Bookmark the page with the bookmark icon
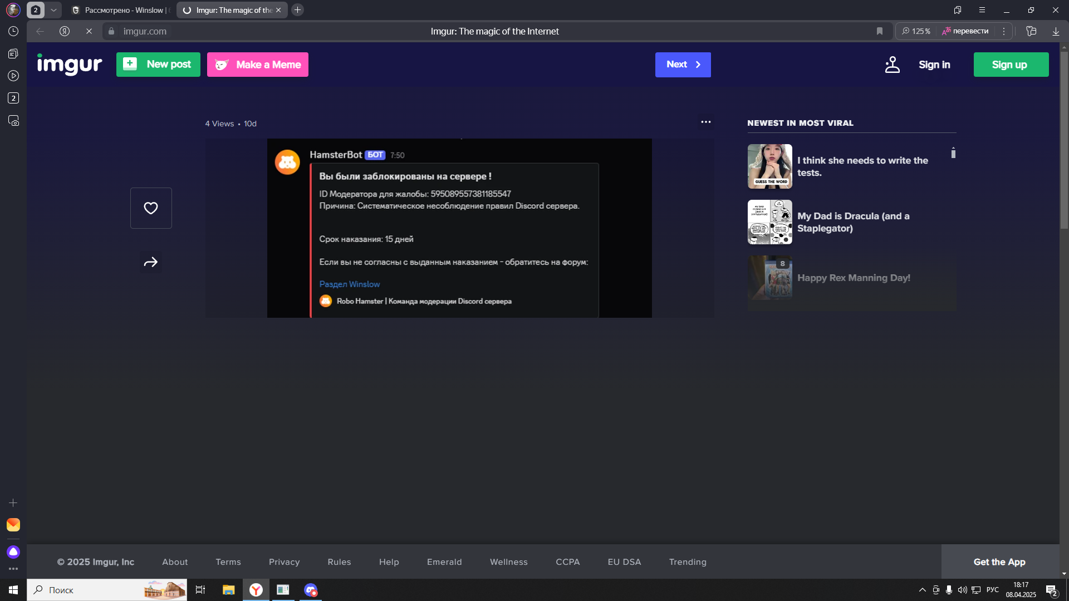This screenshot has height=601, width=1069. coord(880,31)
